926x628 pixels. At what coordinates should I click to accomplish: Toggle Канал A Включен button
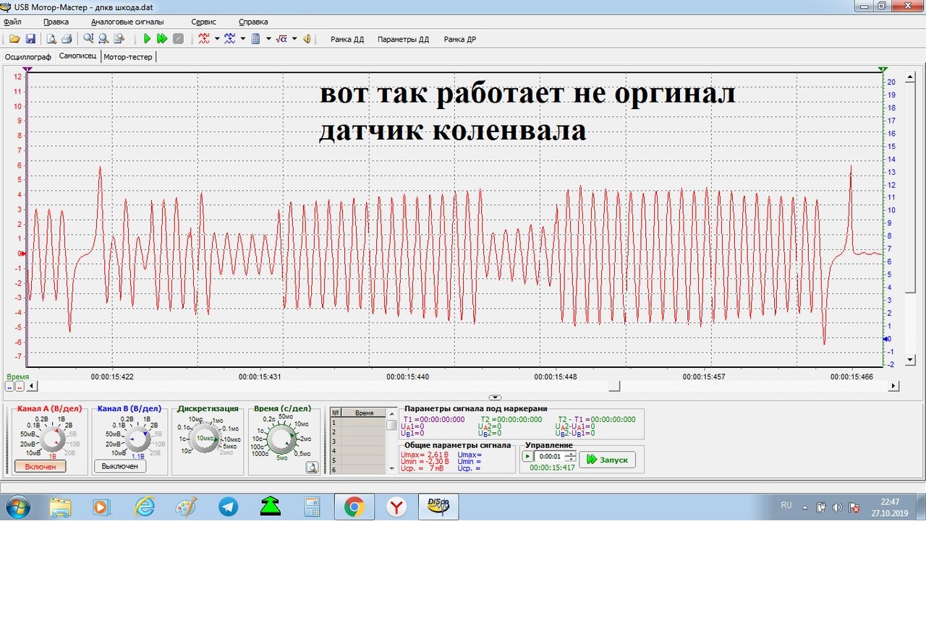[x=40, y=467]
